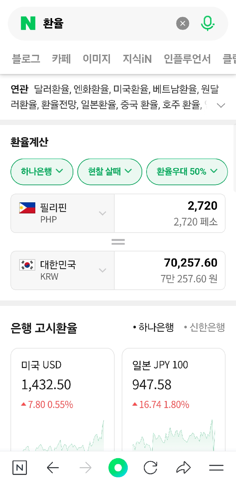Change currency via the 필리핀 PHP chevron
The image size is (236, 484).
click(103, 213)
